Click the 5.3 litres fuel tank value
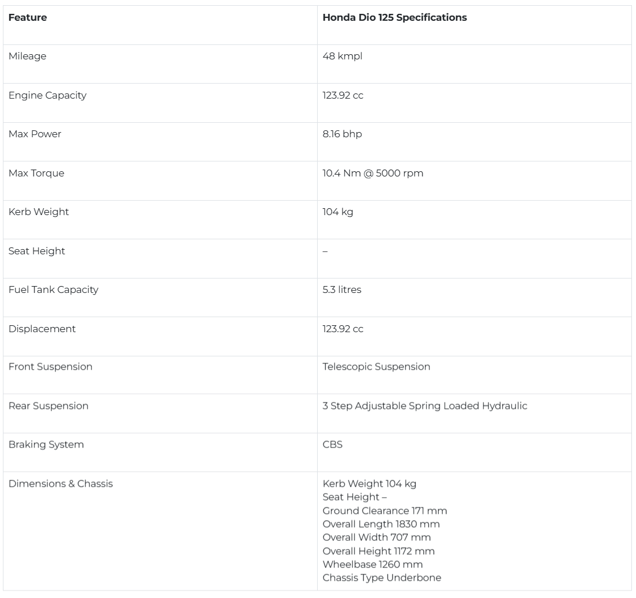This screenshot has height=598, width=636. click(341, 289)
